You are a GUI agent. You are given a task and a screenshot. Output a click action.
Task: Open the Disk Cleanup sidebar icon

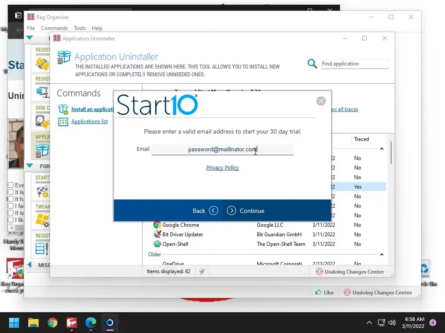pos(42,122)
